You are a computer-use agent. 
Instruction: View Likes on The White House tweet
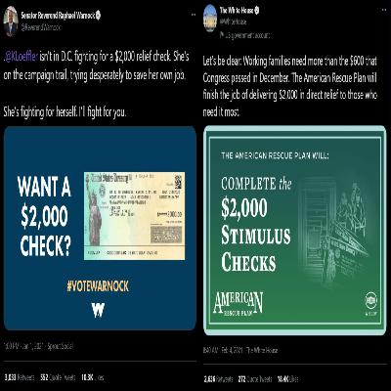(x=287, y=379)
